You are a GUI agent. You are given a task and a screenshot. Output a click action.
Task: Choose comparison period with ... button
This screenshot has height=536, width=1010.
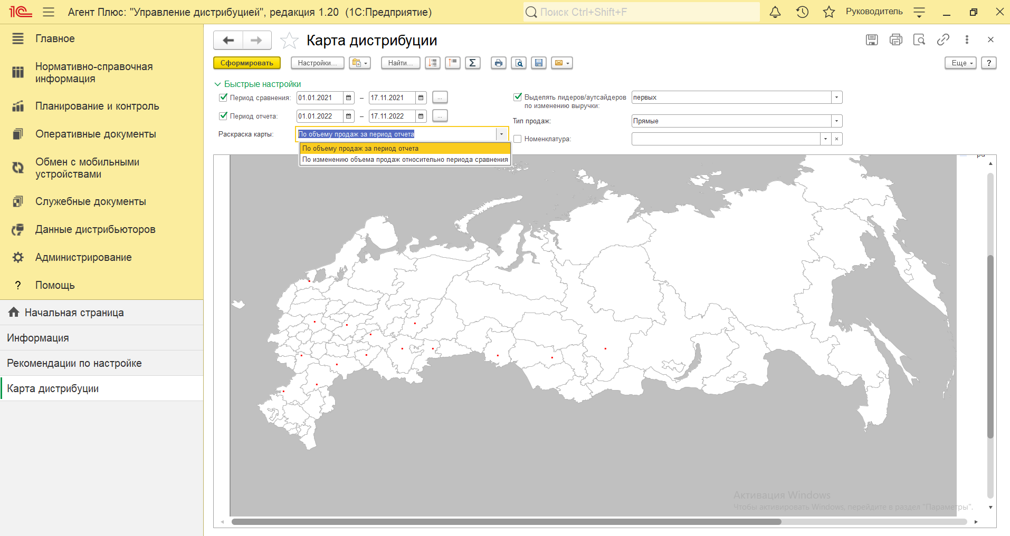pos(440,98)
